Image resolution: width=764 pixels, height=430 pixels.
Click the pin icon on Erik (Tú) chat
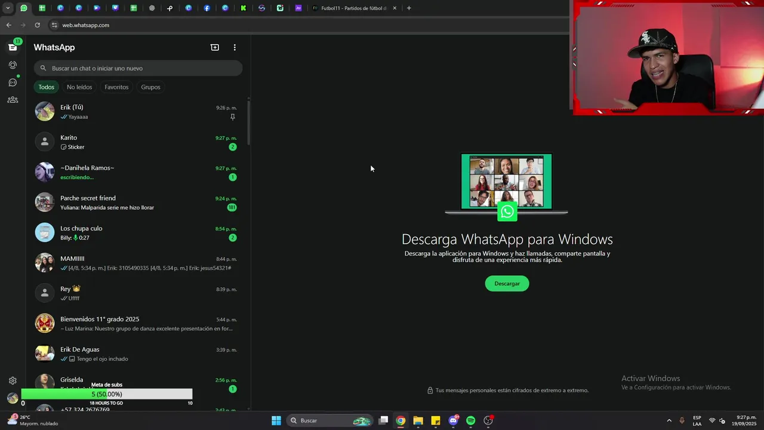point(233,117)
